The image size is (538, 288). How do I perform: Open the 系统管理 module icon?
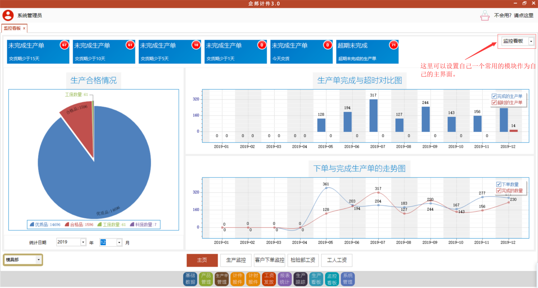tap(348, 279)
